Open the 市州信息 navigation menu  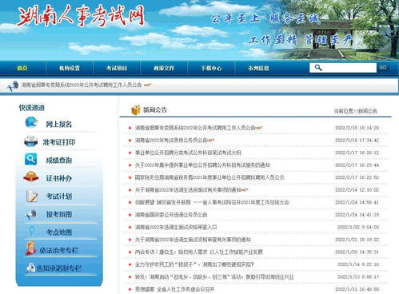tap(258, 68)
